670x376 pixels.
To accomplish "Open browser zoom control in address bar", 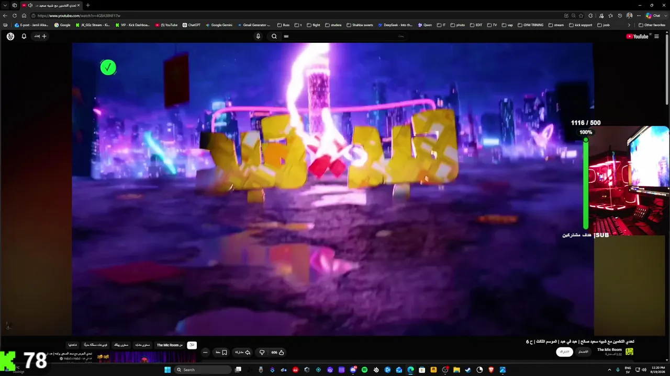I will pos(574,16).
